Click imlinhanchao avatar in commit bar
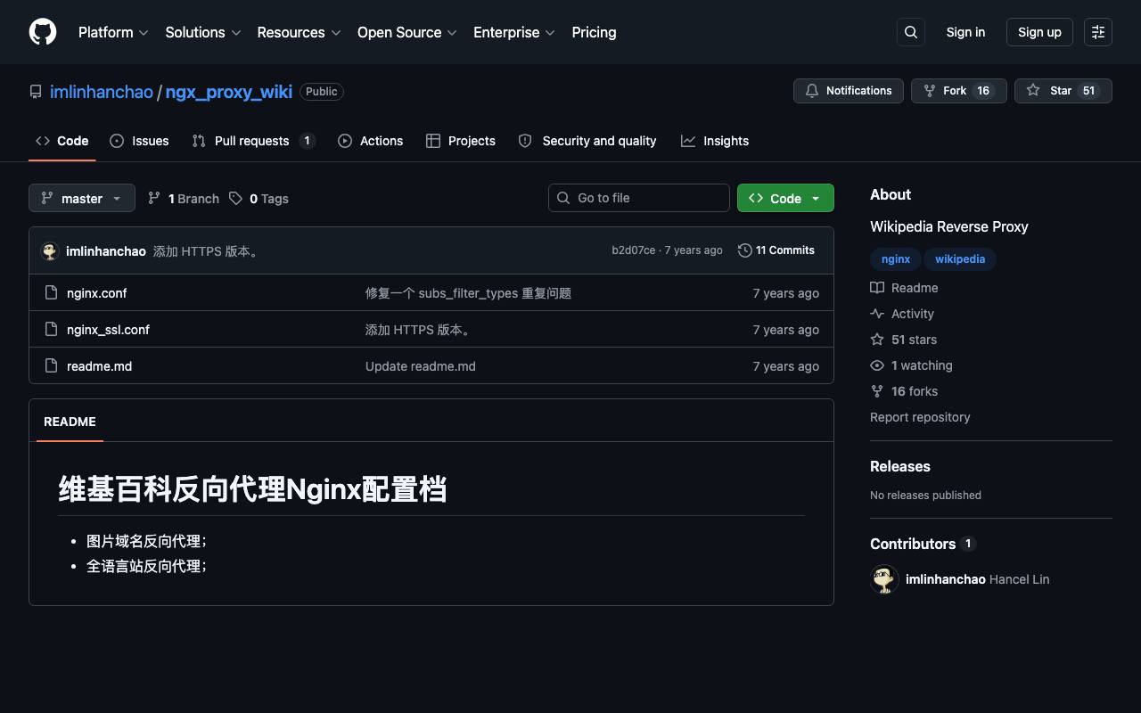 coord(50,250)
